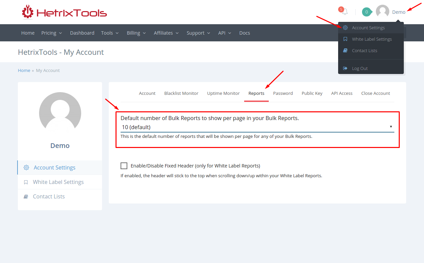Viewport: 424px width, 263px height.
Task: Switch to the Account tab
Action: pos(147,93)
